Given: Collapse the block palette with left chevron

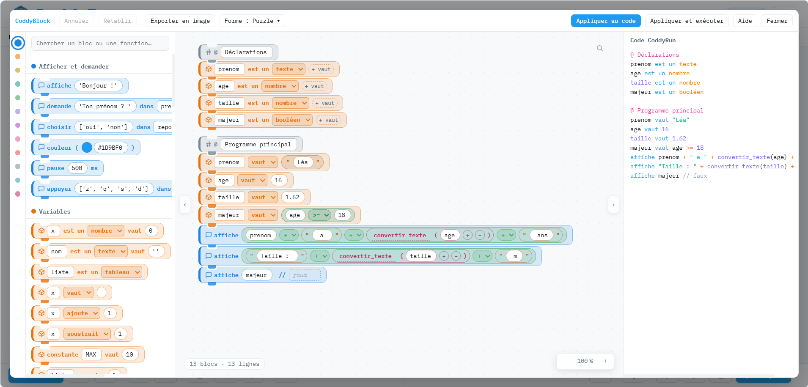Looking at the screenshot, I should [x=185, y=205].
